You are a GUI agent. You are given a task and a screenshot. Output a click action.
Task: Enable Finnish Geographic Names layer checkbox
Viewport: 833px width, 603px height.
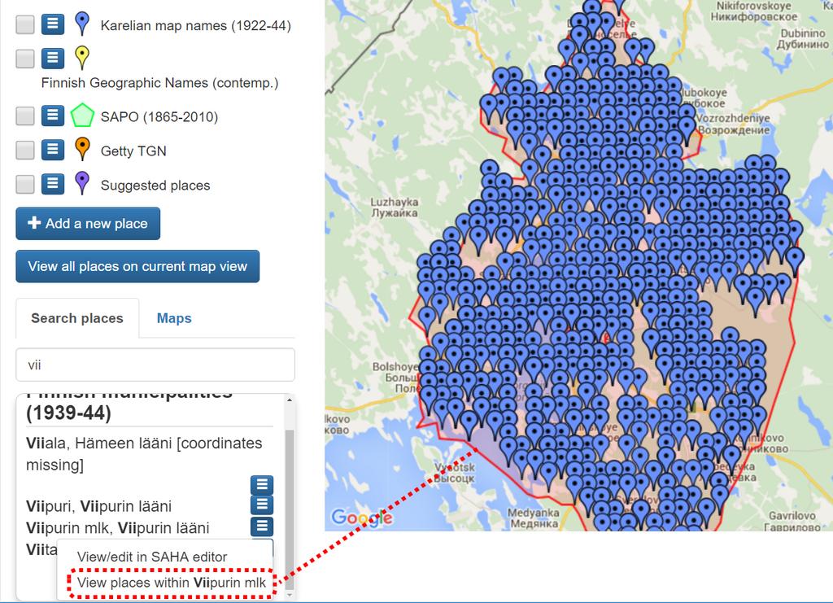(x=25, y=59)
